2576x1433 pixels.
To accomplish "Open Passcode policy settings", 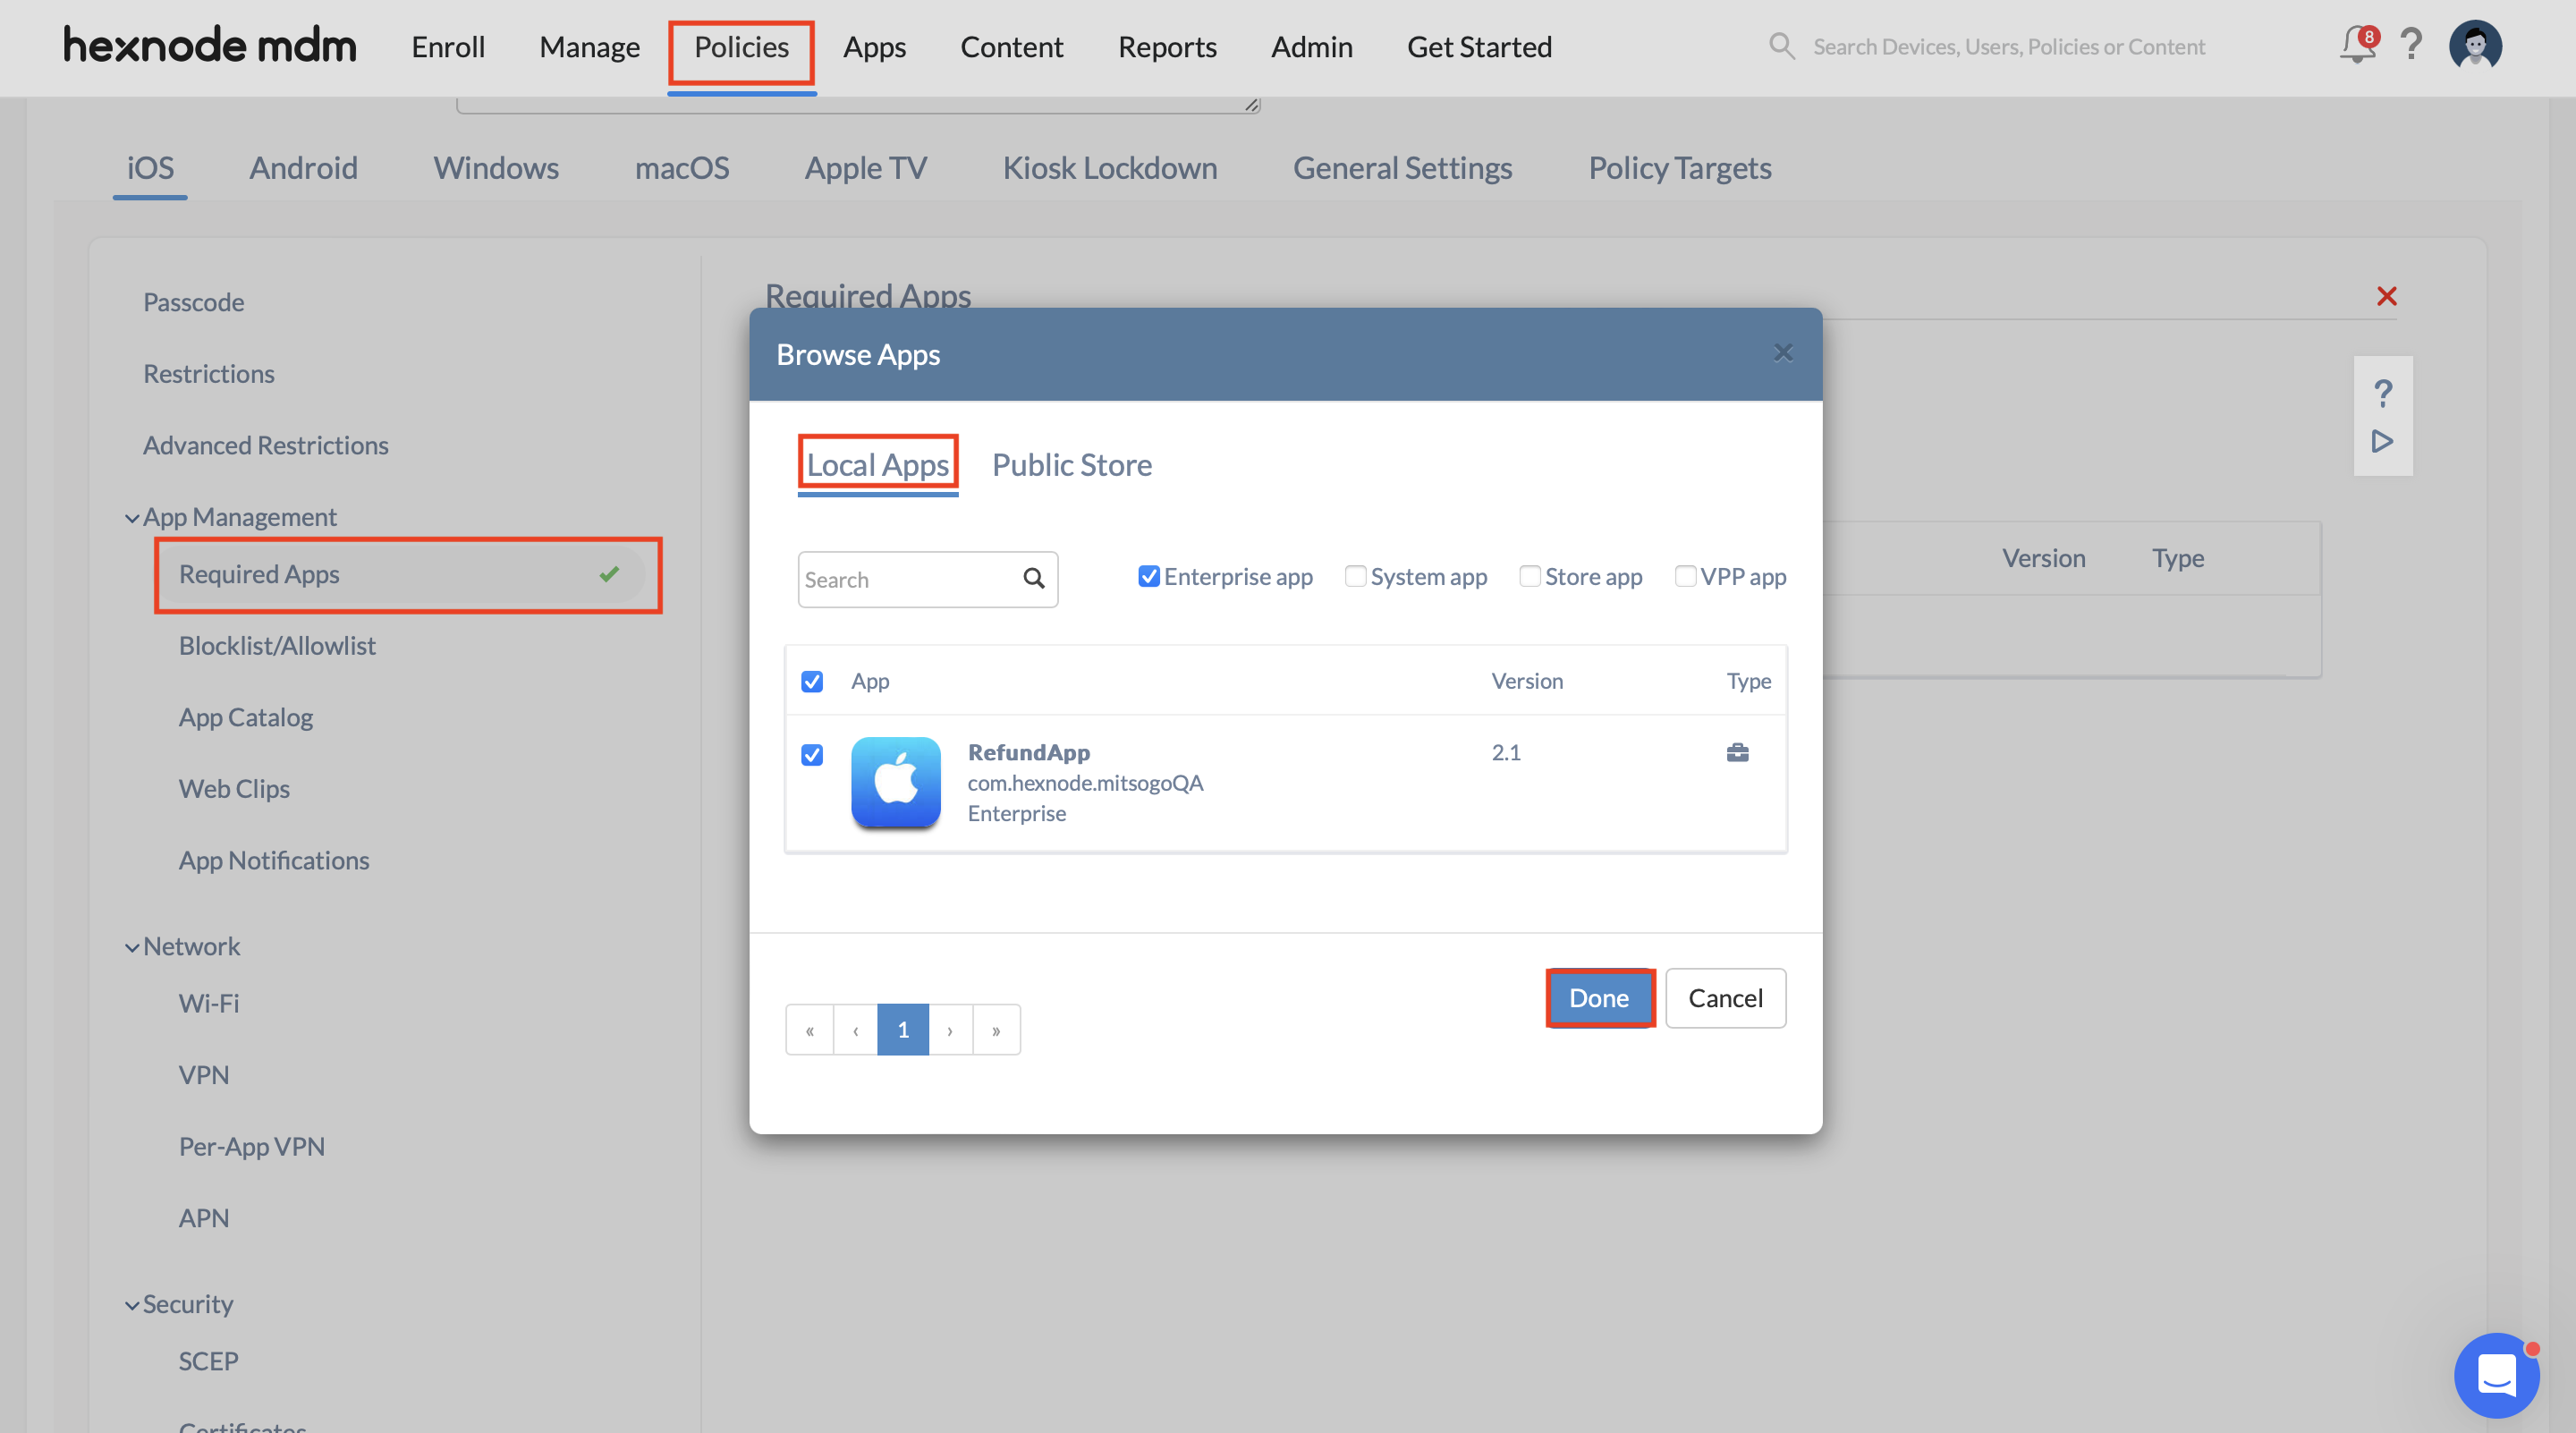I will pos(193,302).
